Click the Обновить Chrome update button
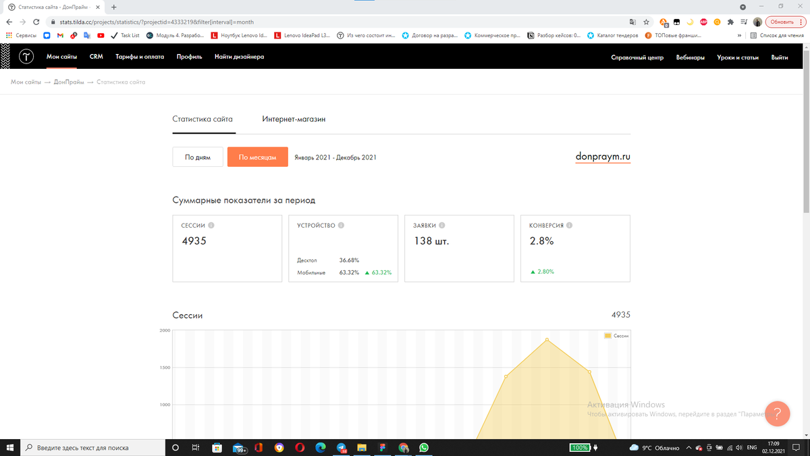The image size is (810, 456). (x=785, y=22)
